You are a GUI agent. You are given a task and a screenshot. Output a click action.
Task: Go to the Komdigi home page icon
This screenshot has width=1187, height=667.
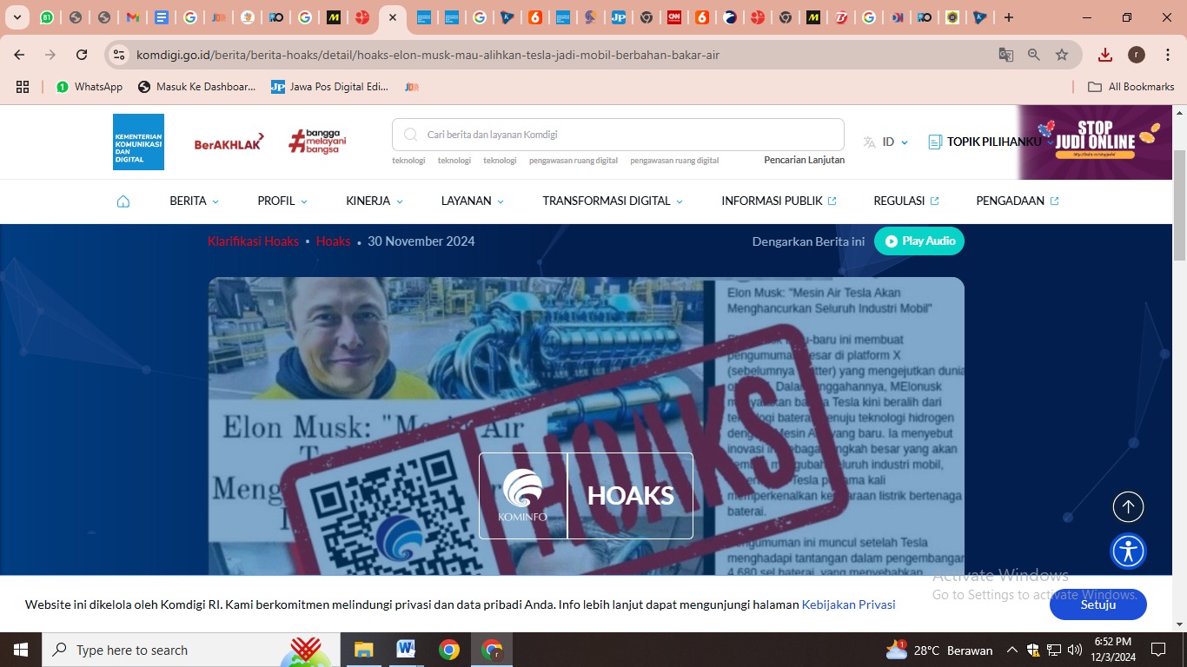(123, 201)
